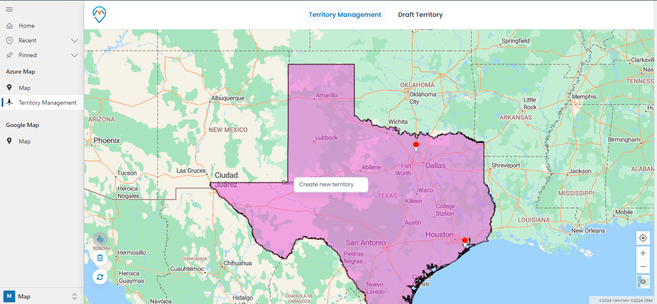Image resolution: width=657 pixels, height=304 pixels.
Task: Click the Austin city label
Action: (x=413, y=223)
